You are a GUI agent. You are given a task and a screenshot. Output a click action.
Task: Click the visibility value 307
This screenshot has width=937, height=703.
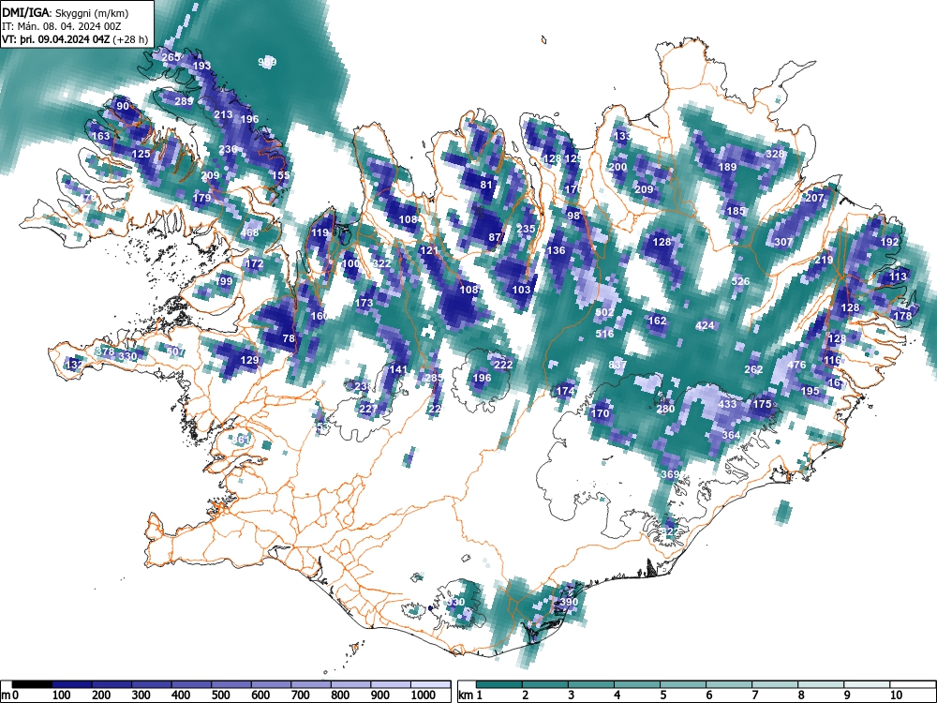pyautogui.click(x=782, y=242)
